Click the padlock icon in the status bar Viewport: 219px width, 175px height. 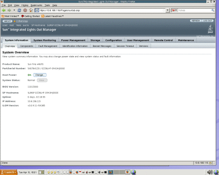(x=210, y=163)
